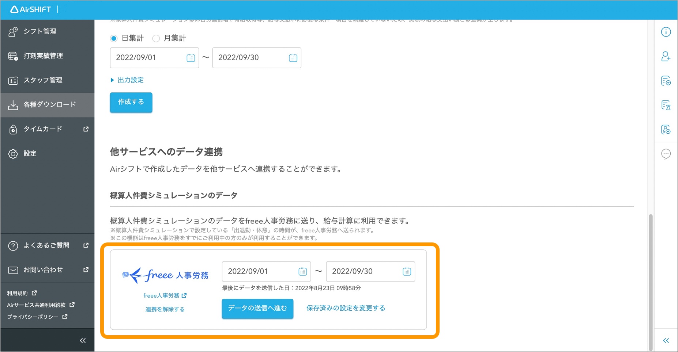Click the AirSHIFT logo in the header

(x=31, y=9)
